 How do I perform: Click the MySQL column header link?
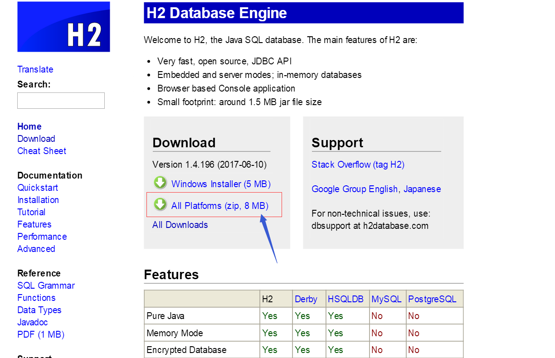tap(386, 299)
